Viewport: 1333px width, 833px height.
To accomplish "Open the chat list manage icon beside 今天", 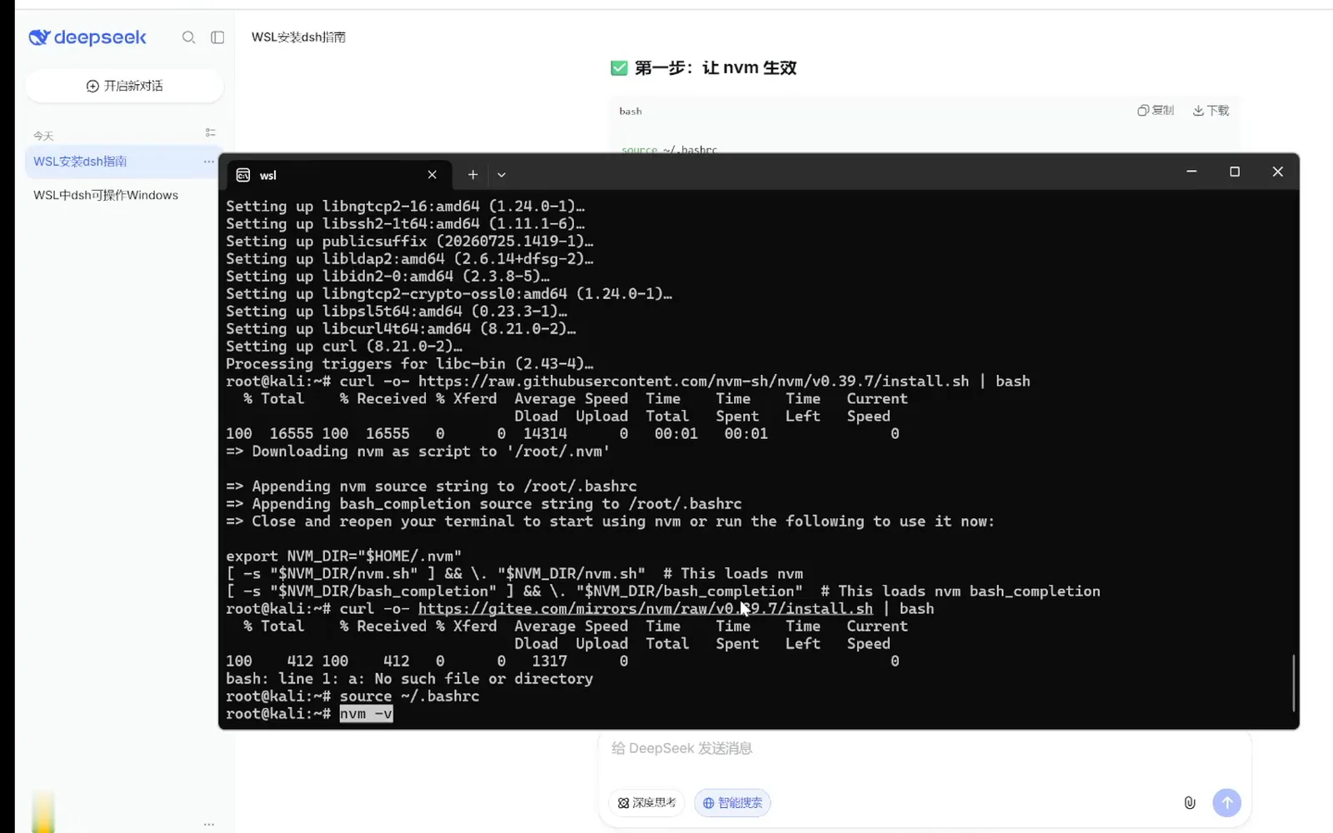I will [x=210, y=133].
